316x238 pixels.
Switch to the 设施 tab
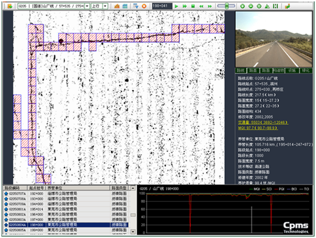click(292, 70)
